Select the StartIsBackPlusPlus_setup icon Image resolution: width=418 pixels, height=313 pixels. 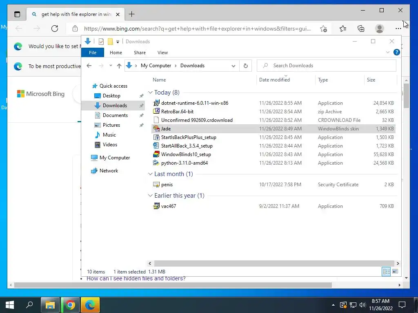156,137
